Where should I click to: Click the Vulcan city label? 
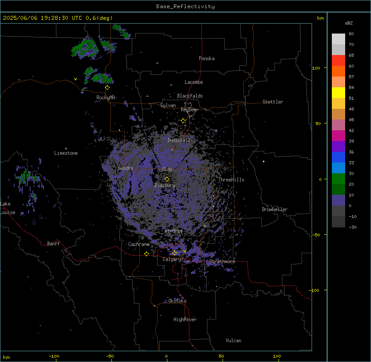233,341
